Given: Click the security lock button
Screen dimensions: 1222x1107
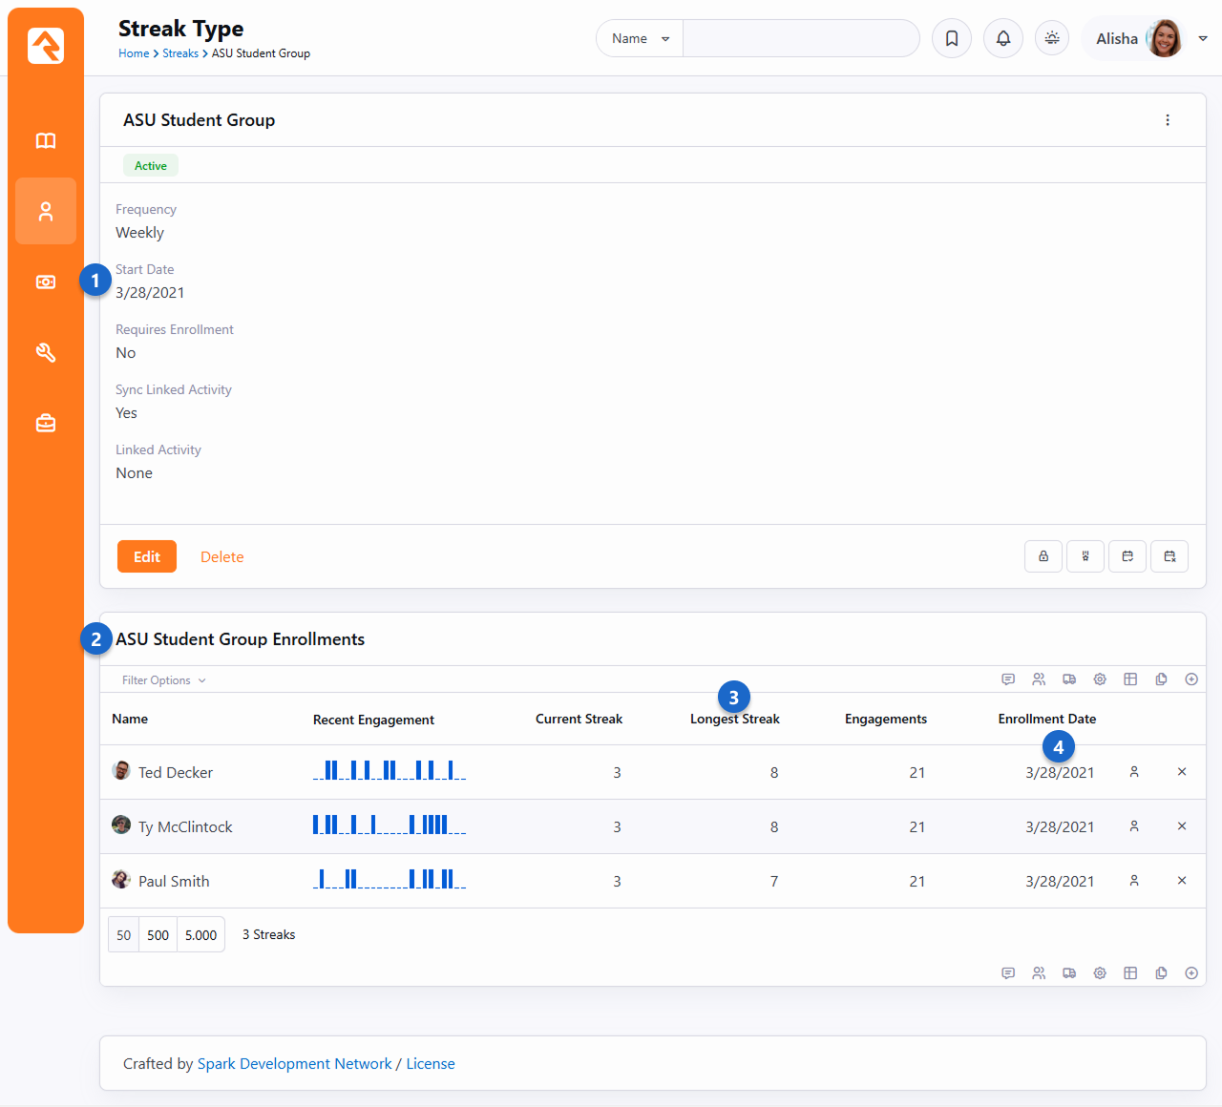Looking at the screenshot, I should point(1043,556).
